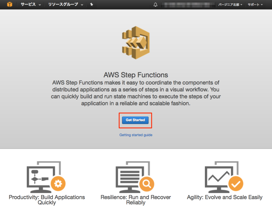Viewport: 272px width, 206px height.
Task: Open the リソースグループ menu
Action: 63,5
